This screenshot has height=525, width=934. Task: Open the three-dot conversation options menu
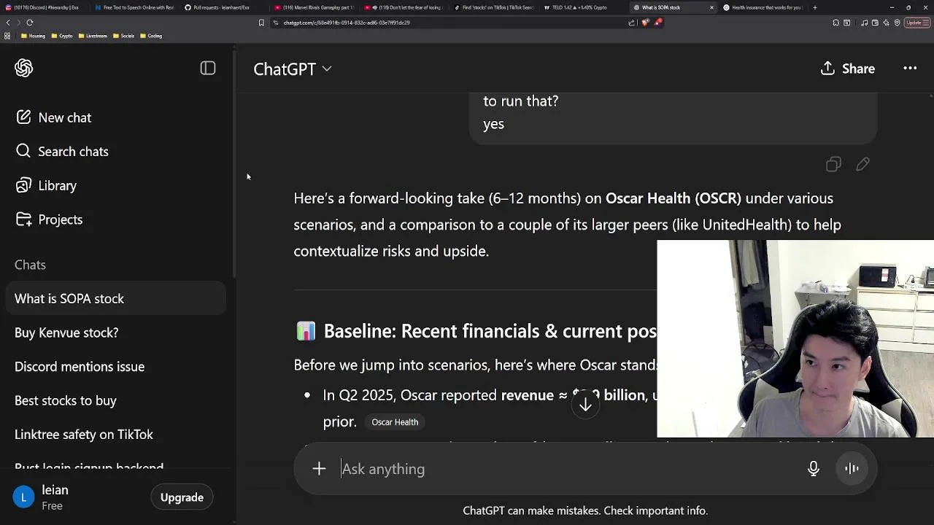(x=910, y=69)
